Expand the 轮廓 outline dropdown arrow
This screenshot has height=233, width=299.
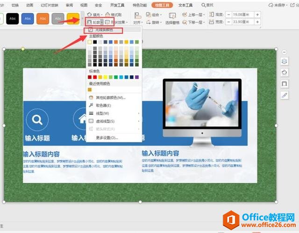click(102, 22)
